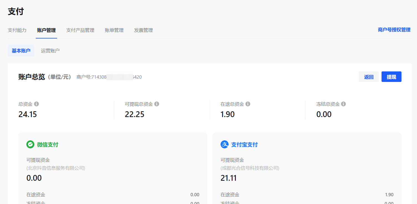Open the 支付产品管理 tab
Screen dimensions: 417x204
[80, 30]
